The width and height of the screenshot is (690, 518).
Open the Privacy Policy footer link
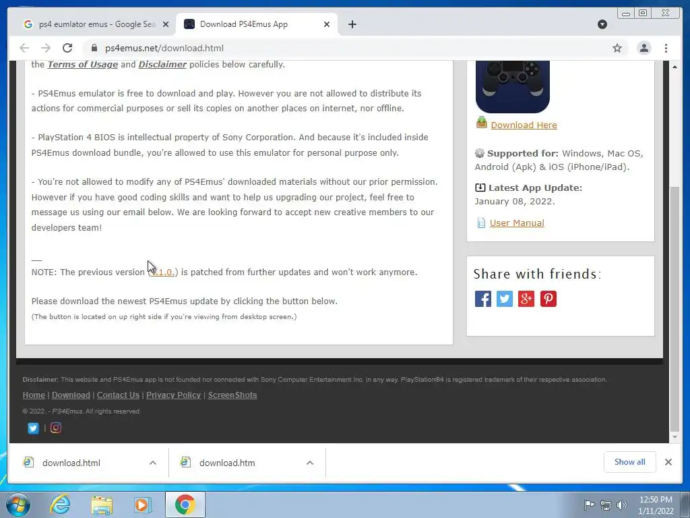point(173,395)
